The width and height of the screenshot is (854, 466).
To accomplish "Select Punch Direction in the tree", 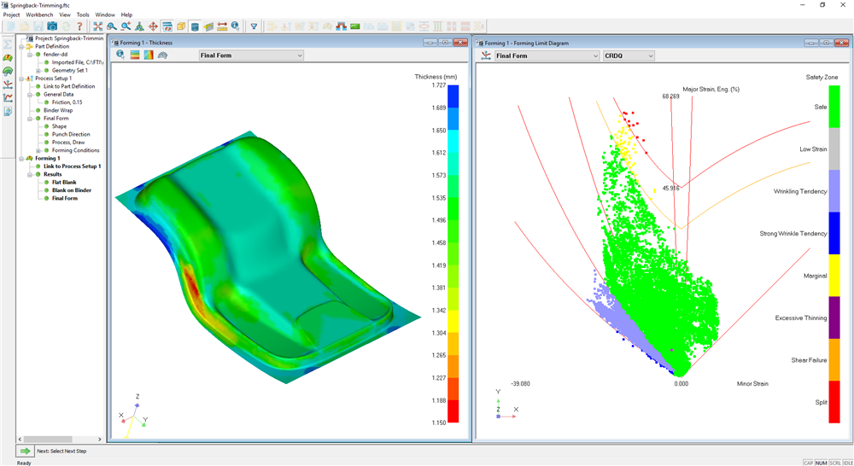I will [70, 134].
